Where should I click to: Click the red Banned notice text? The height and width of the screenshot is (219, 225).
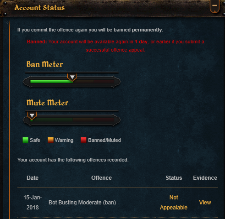pyautogui.click(x=115, y=46)
